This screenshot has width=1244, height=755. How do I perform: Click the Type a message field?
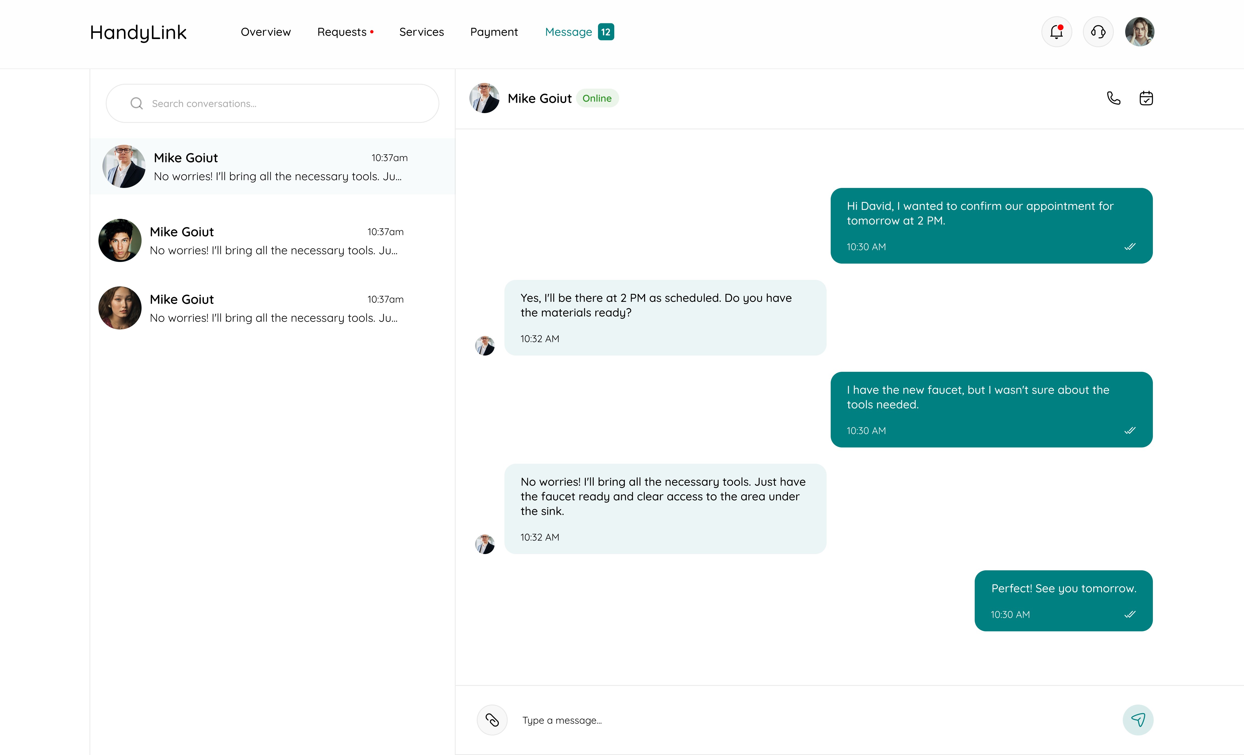808,720
